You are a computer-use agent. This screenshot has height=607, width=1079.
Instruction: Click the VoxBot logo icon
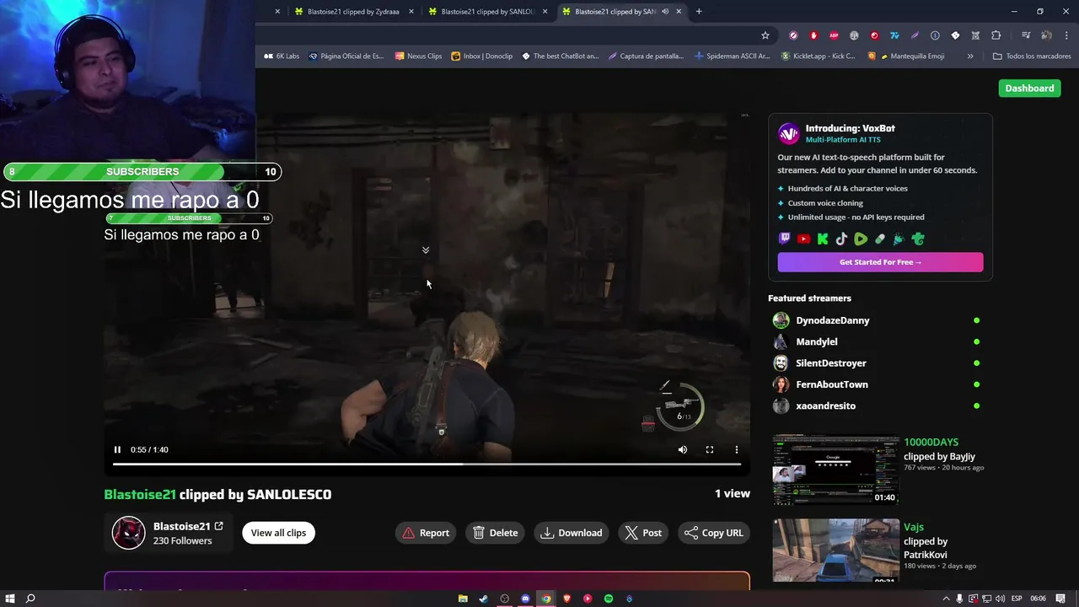click(788, 133)
